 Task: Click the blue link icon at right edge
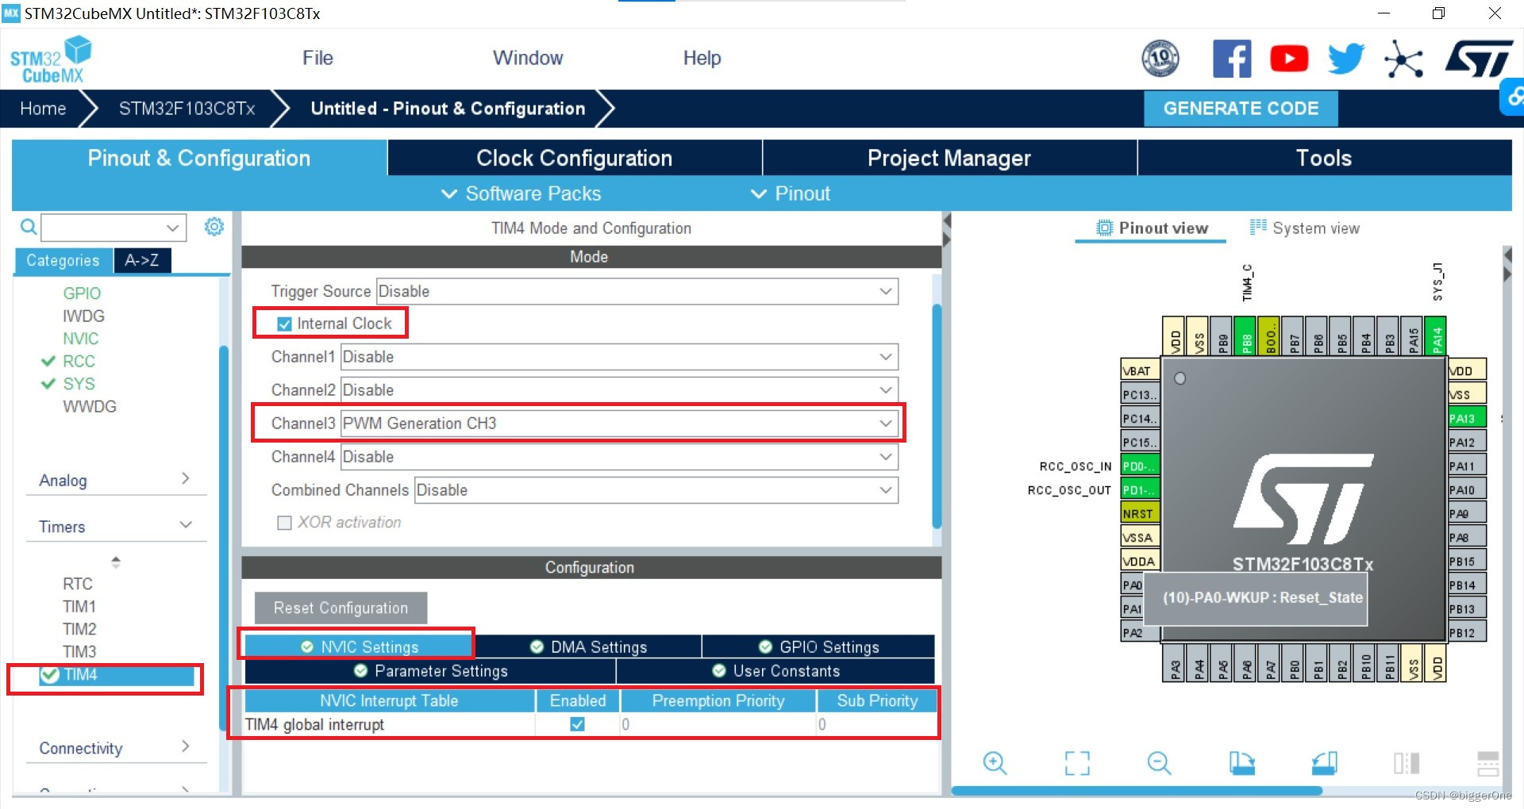point(1513,97)
